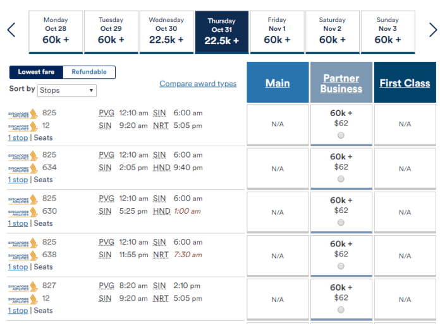The image size is (440, 324).
Task: Select Partner Business fare for flights 825/12
Action: (x=341, y=136)
